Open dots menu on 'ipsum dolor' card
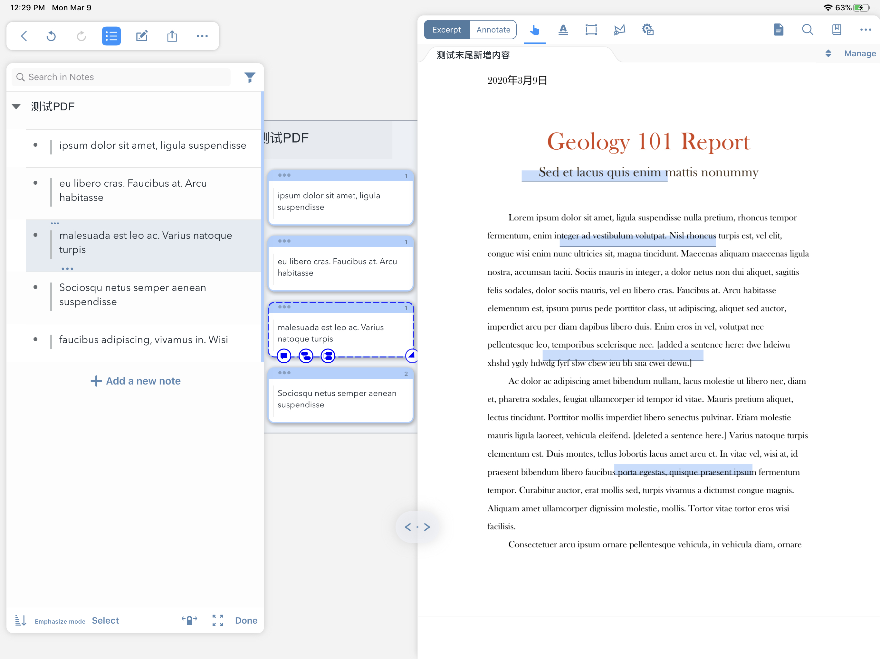The width and height of the screenshot is (880, 659). pyautogui.click(x=284, y=175)
